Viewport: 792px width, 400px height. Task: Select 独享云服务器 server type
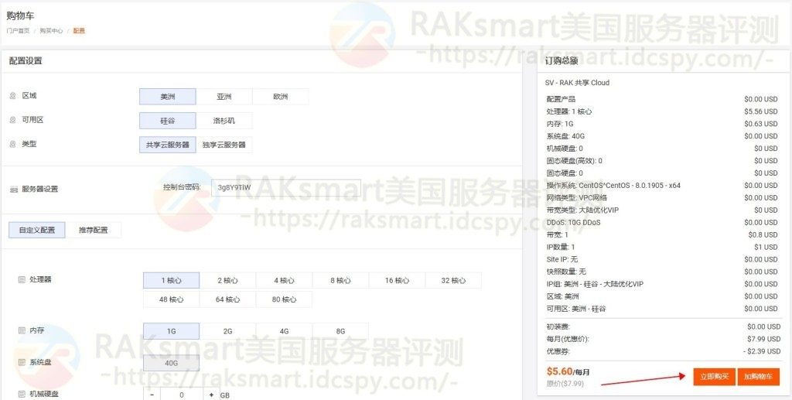(x=224, y=145)
